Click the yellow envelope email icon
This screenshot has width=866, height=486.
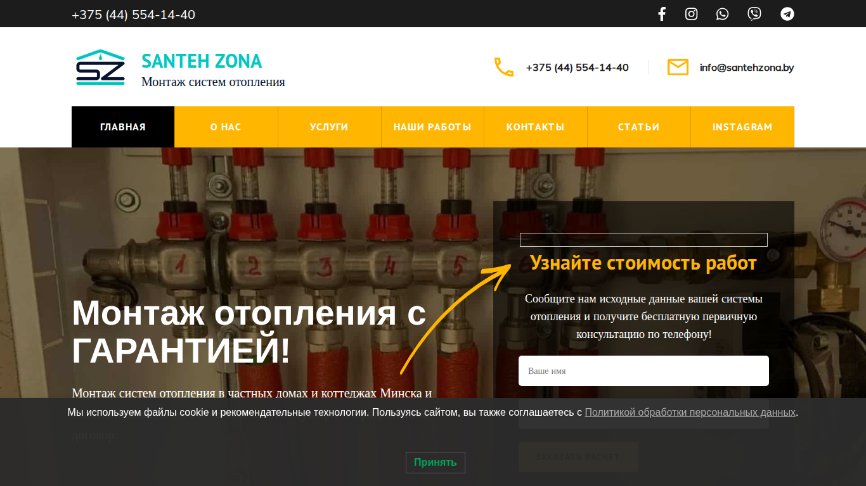pyautogui.click(x=678, y=67)
